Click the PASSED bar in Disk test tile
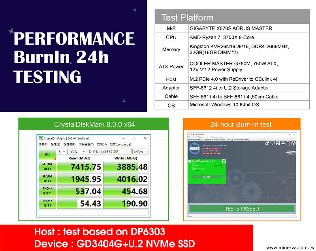The height and width of the screenshot is (251, 316). pos(207,177)
